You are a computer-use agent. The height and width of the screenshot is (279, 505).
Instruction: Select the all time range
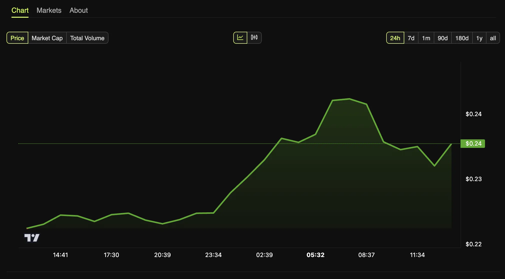(x=493, y=37)
